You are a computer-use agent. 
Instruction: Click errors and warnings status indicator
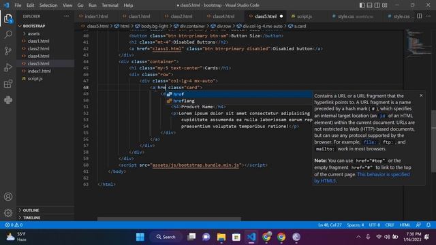pos(14,225)
